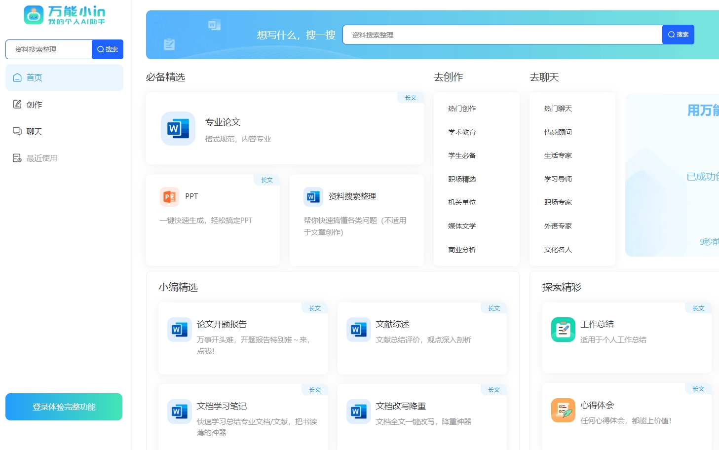Click the 万能小in logo icon

click(x=34, y=15)
